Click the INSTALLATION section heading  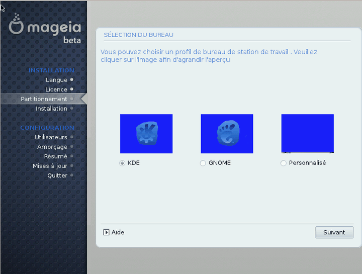(x=51, y=70)
